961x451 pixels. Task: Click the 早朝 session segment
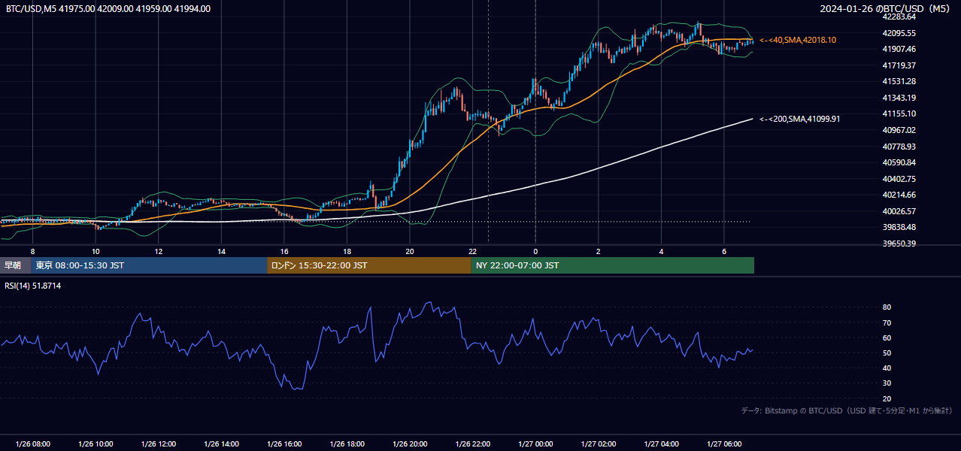click(15, 265)
